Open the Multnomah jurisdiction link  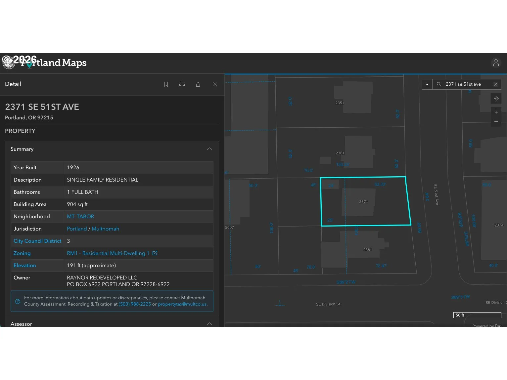pos(105,229)
